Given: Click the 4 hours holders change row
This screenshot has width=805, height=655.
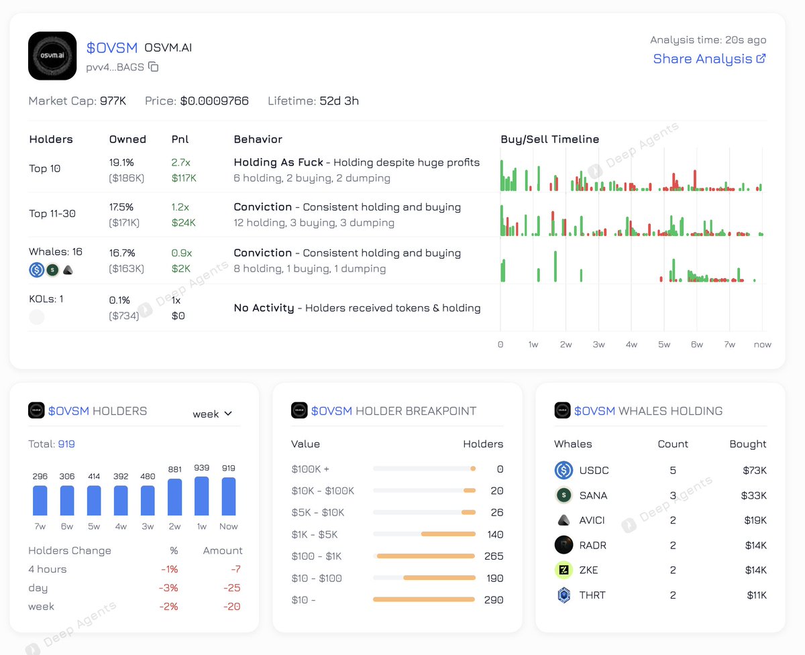Looking at the screenshot, I should [135, 569].
